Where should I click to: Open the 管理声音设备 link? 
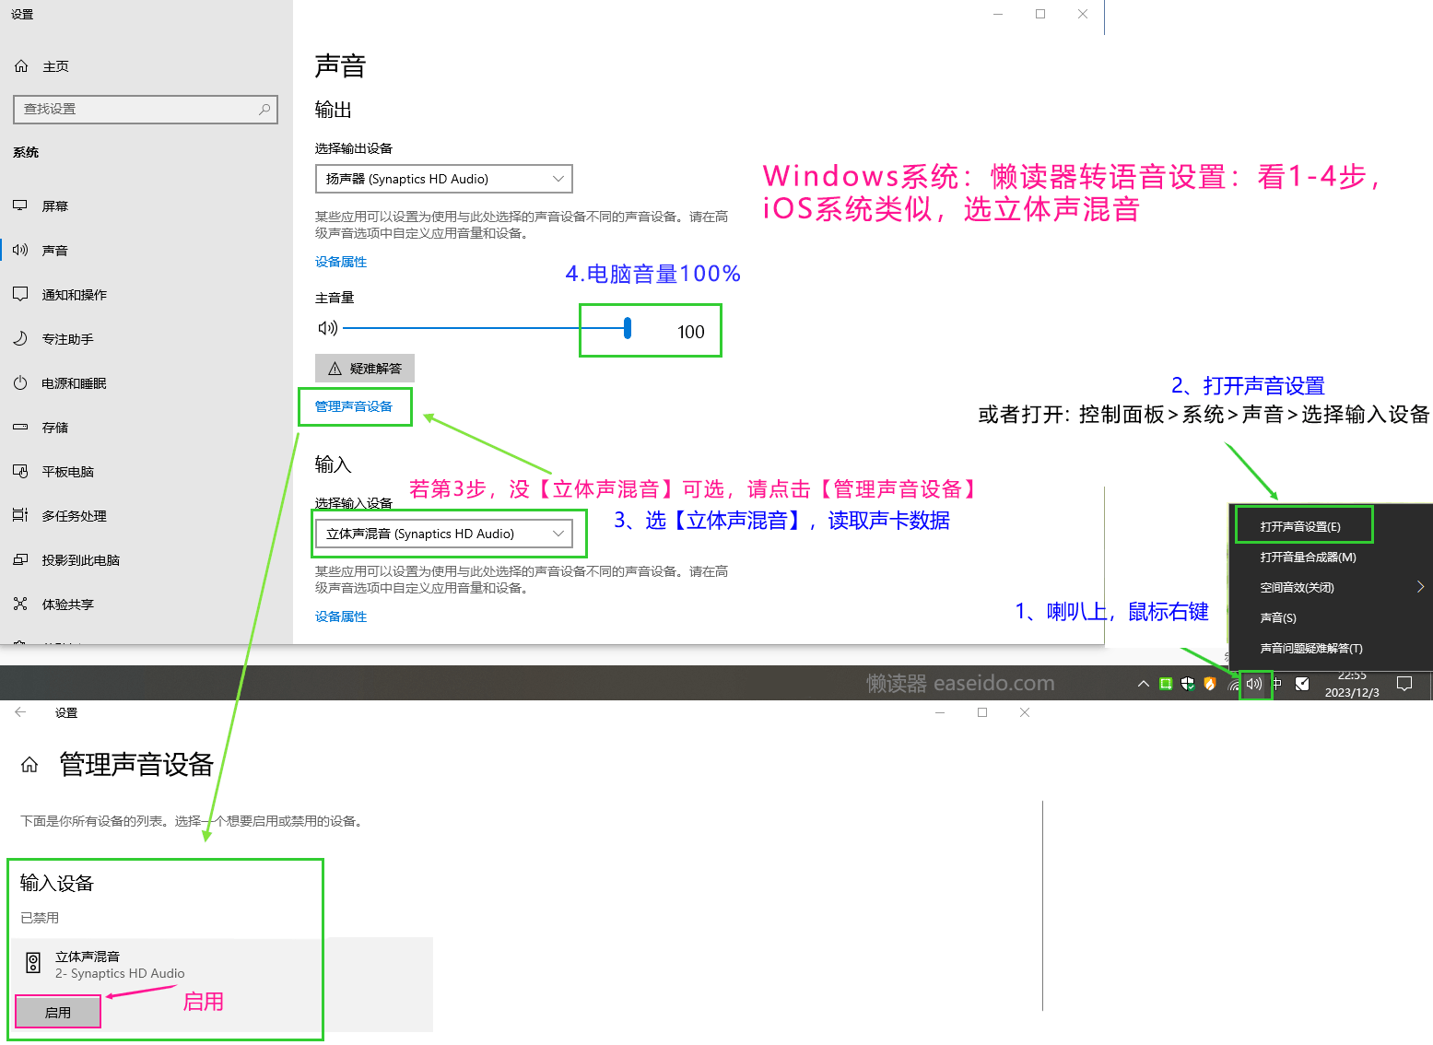pyautogui.click(x=354, y=406)
